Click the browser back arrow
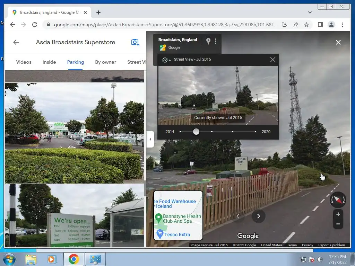This screenshot has width=355, height=266. click(x=12, y=25)
